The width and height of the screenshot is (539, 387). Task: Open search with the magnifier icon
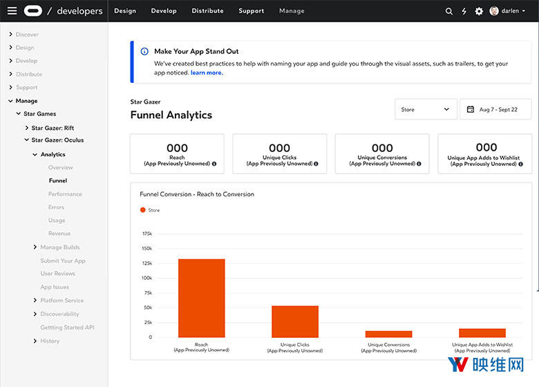(x=449, y=11)
